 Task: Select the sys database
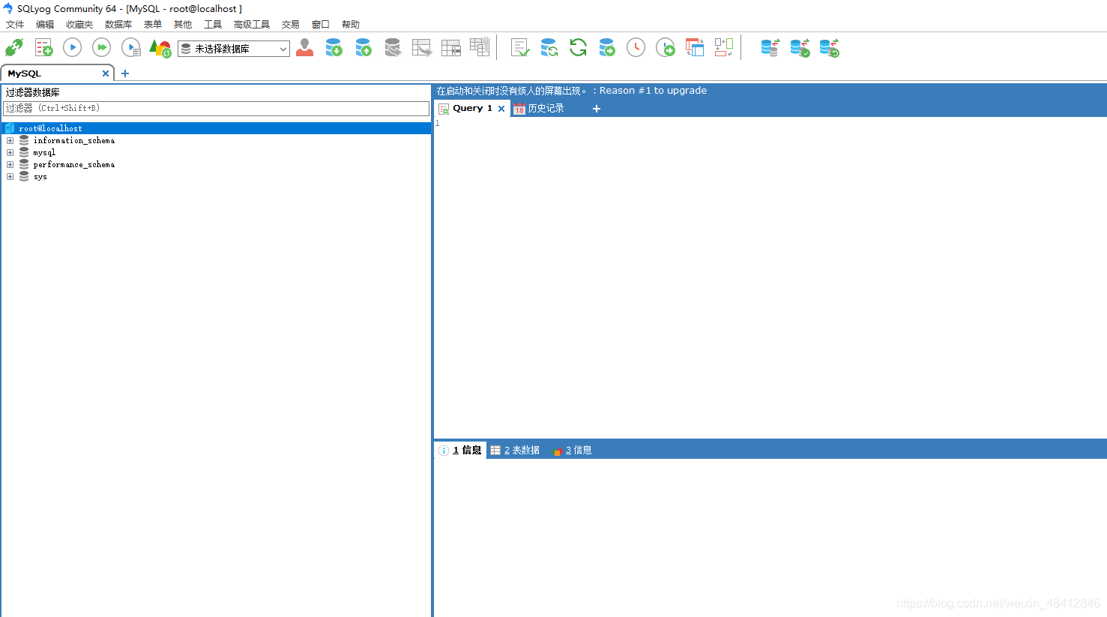click(x=40, y=176)
